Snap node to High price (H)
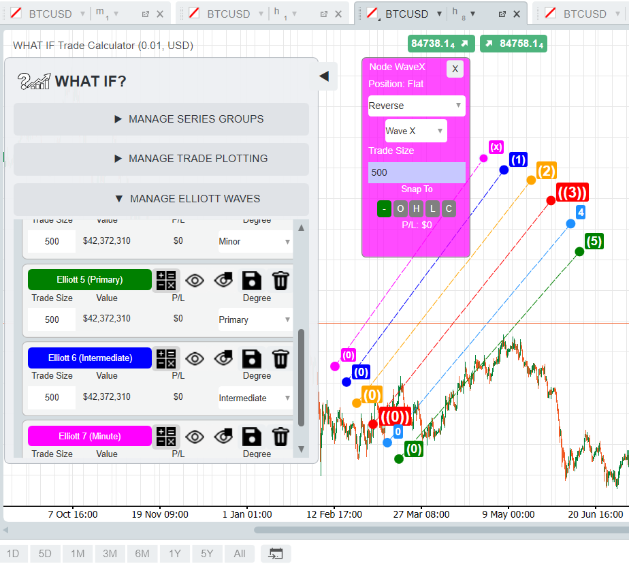The image size is (629, 564). click(x=417, y=208)
